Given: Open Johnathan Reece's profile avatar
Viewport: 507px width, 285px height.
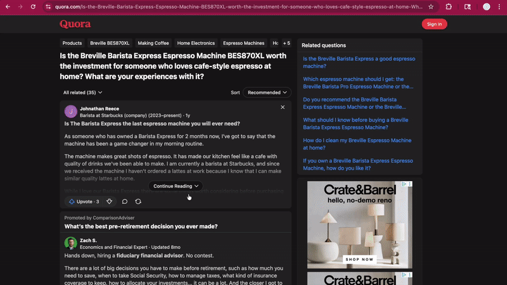Looking at the screenshot, I should click(x=70, y=112).
